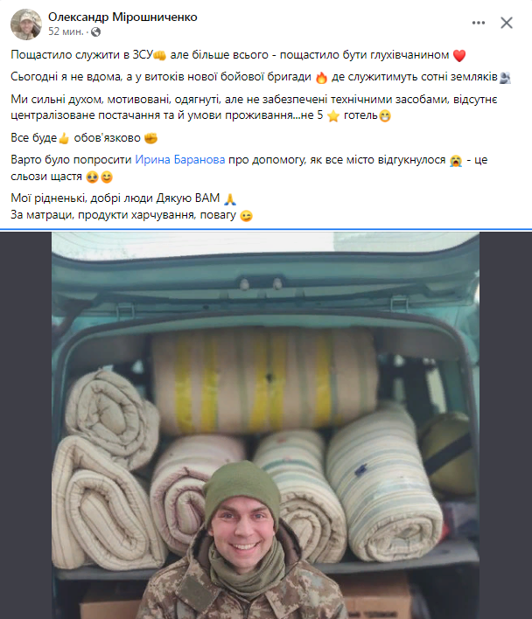Viewport: 532px width, 619px height.
Task: Click the fist bump emoji after ЗСУ
Action: point(159,56)
